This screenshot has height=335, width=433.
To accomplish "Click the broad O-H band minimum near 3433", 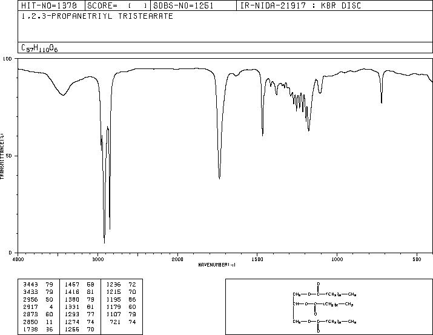I will coord(63,95).
